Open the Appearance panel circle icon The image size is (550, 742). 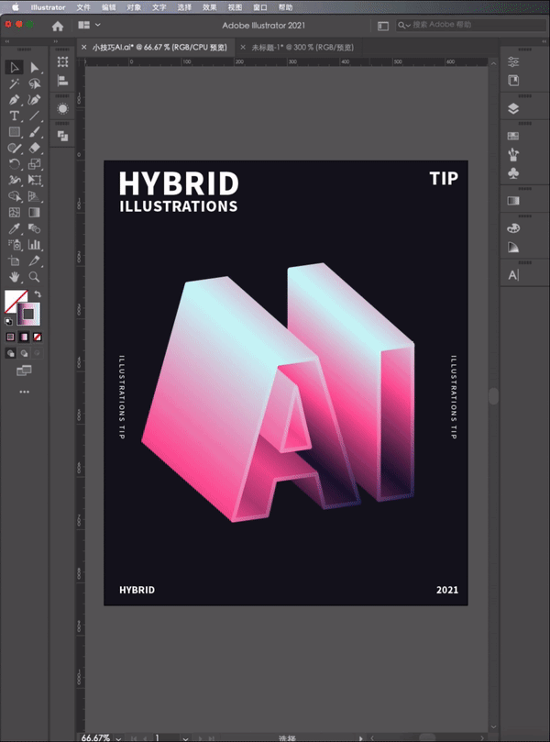tap(62, 109)
